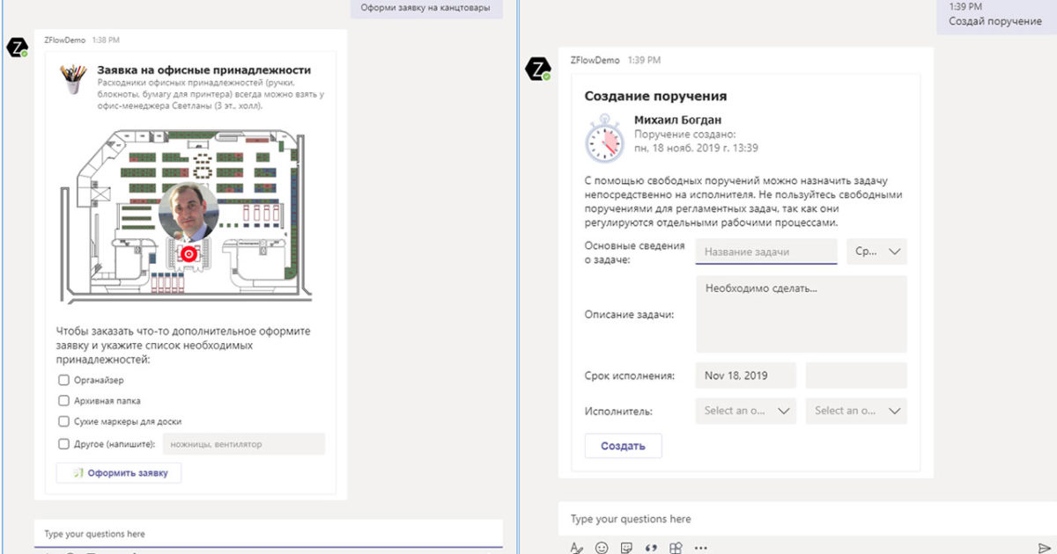1057x554 pixels.
Task: Click the Оформить заявку button
Action: pyautogui.click(x=118, y=472)
